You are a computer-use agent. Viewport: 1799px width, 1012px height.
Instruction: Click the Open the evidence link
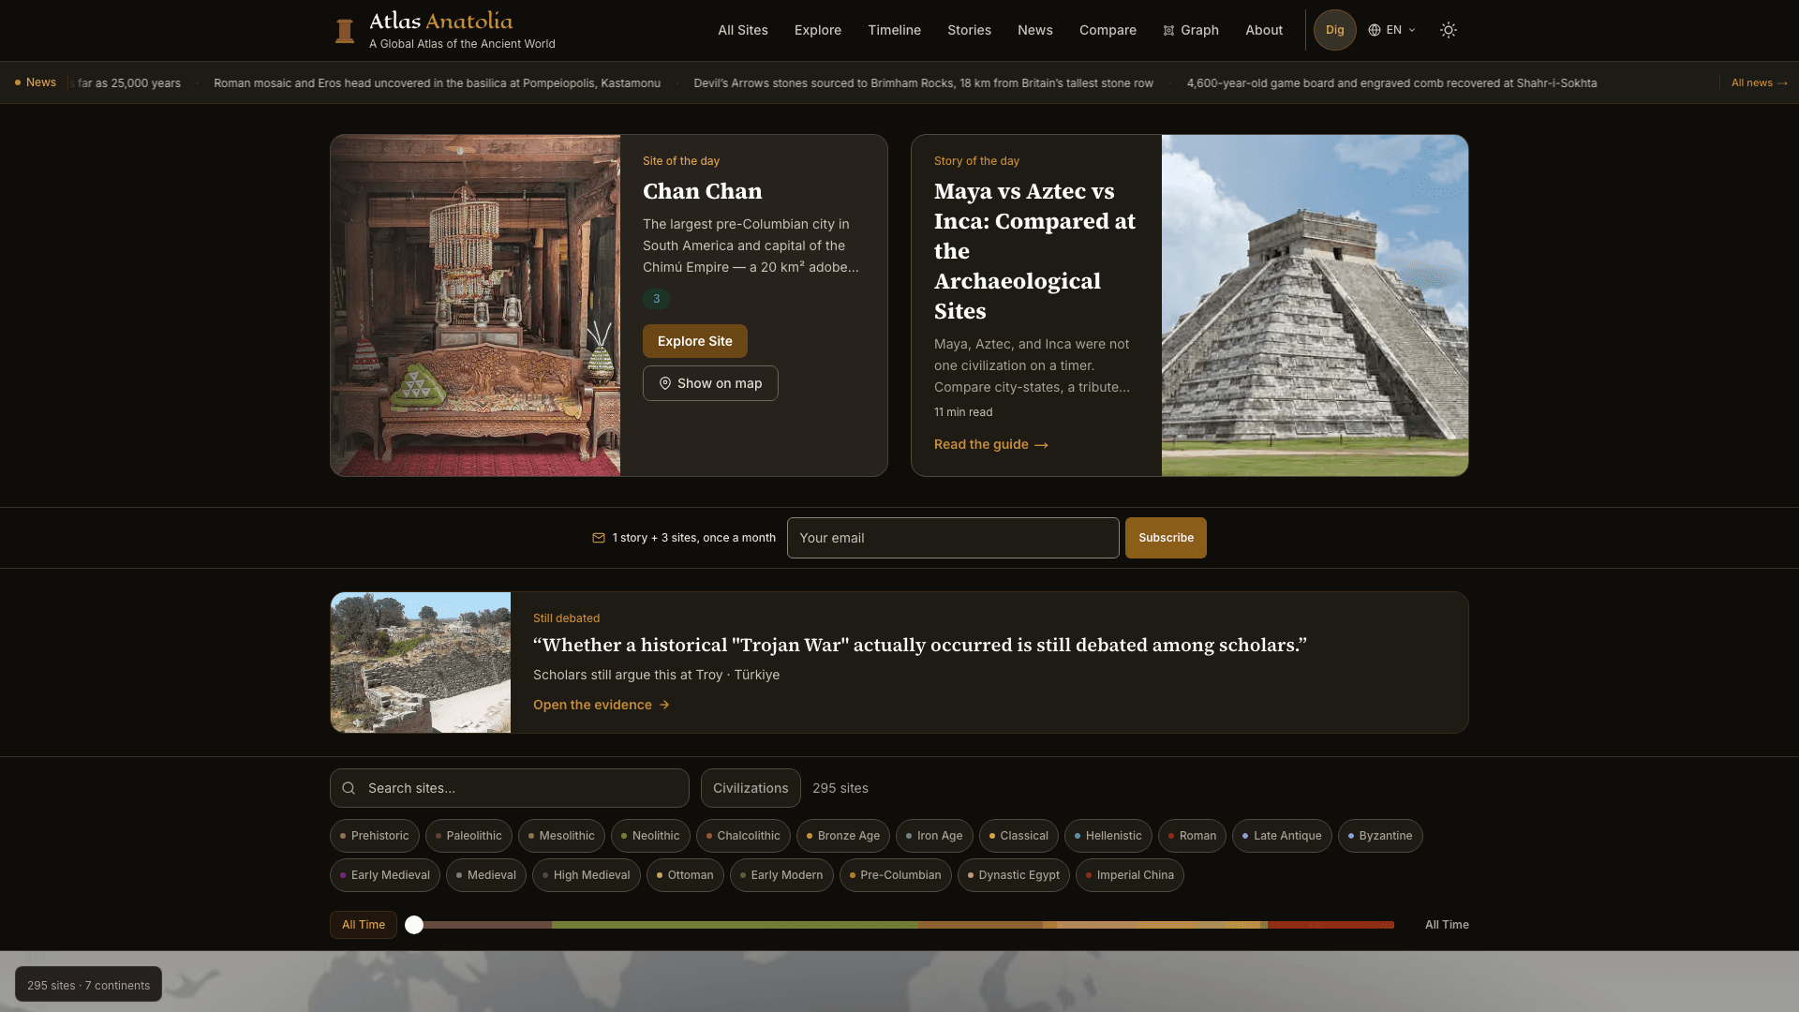pos(601,705)
